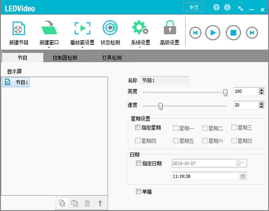Switch to the 控制器检测 tab
Viewport: 269px width, 211px height.
point(65,58)
